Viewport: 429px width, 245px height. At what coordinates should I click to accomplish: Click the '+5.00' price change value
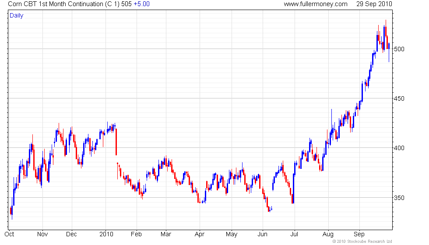click(141, 4)
